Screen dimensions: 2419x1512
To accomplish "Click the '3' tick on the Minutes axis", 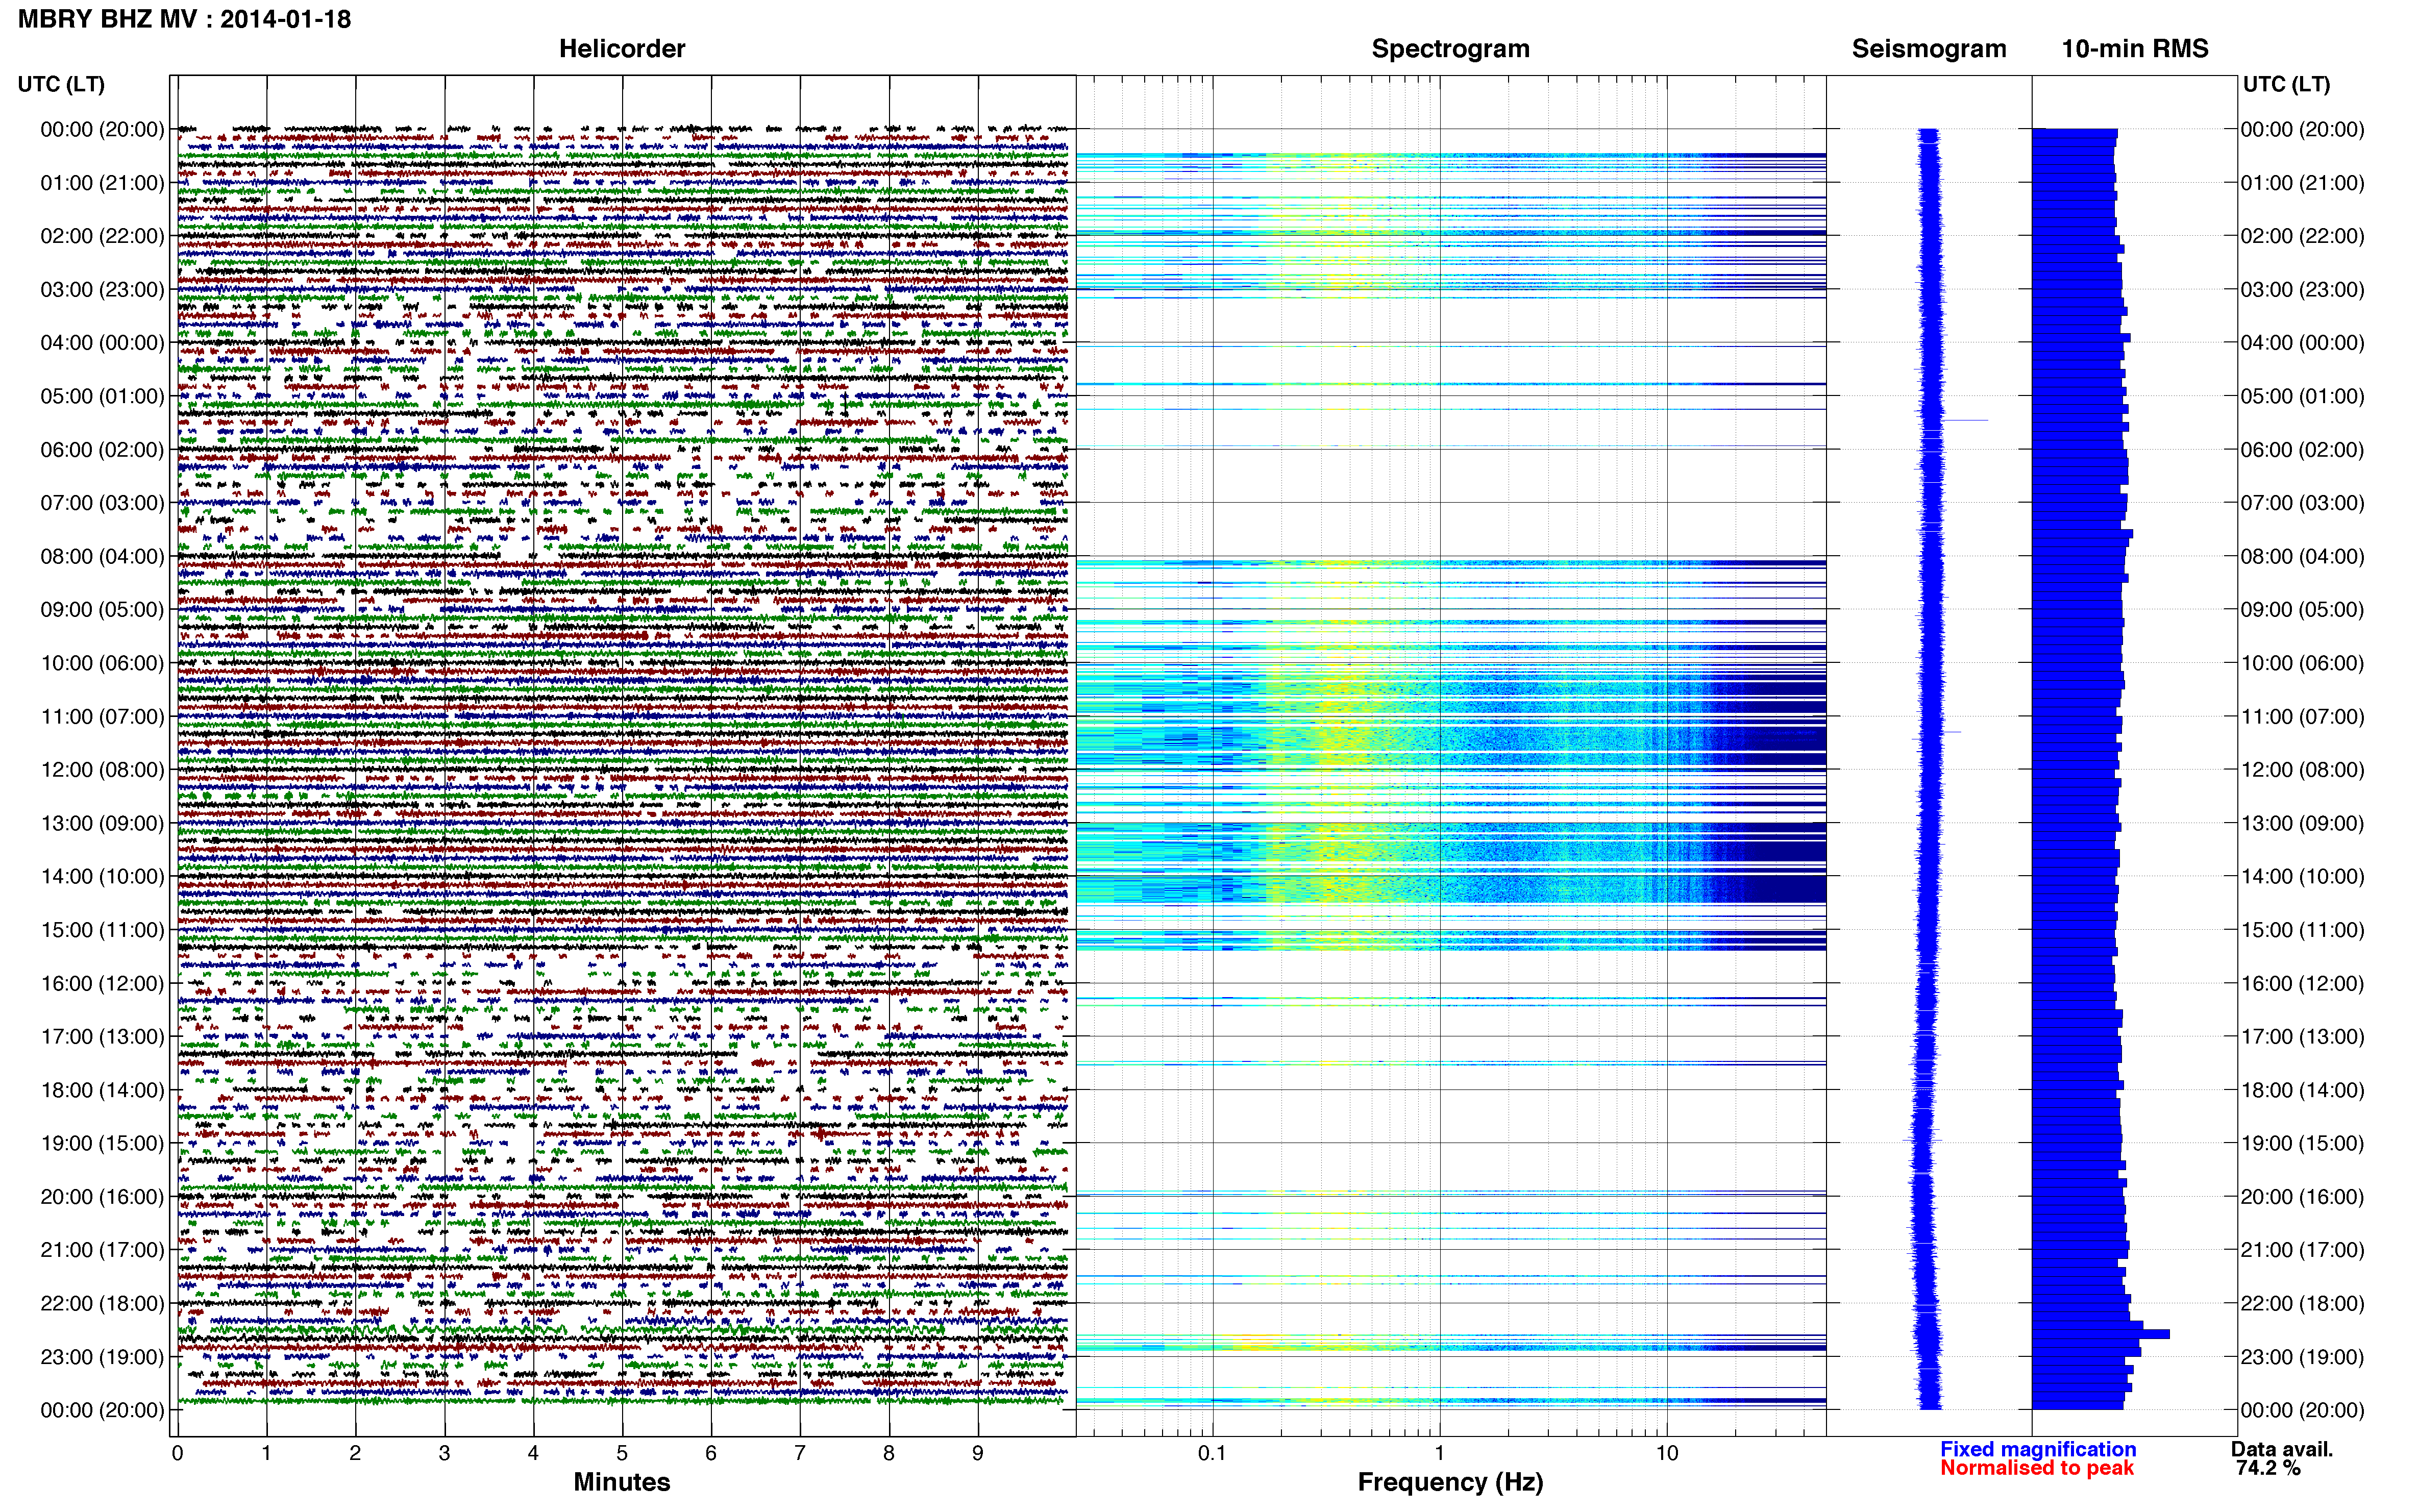I will pyautogui.click(x=444, y=1453).
